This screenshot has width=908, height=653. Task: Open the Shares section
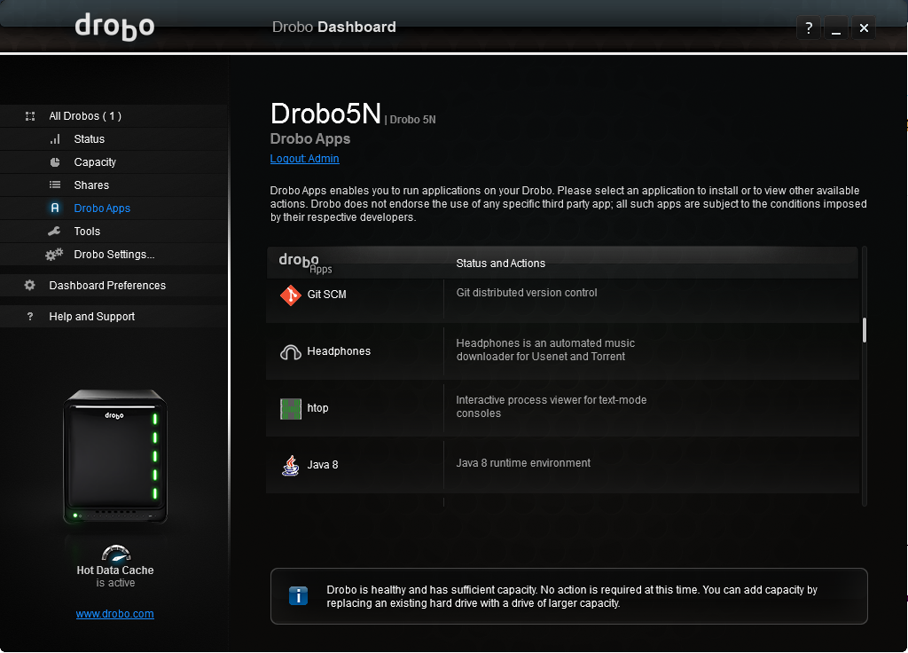pyautogui.click(x=91, y=185)
